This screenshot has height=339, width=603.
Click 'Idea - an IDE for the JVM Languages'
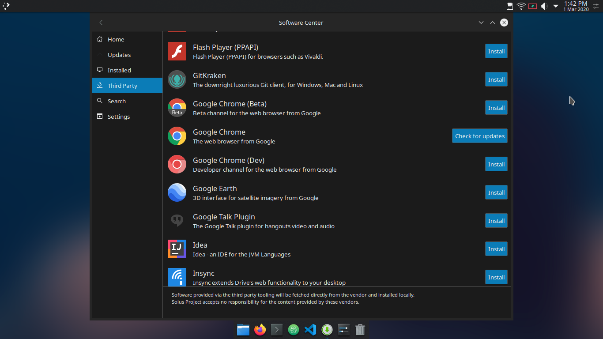pyautogui.click(x=241, y=254)
